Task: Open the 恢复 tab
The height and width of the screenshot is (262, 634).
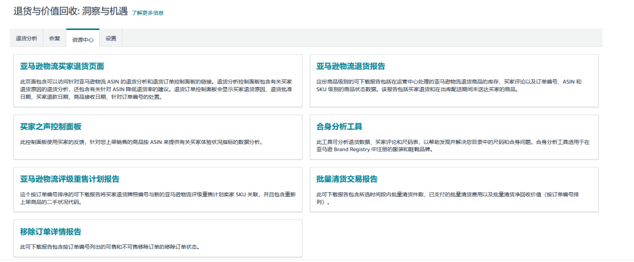Action: tap(55, 38)
